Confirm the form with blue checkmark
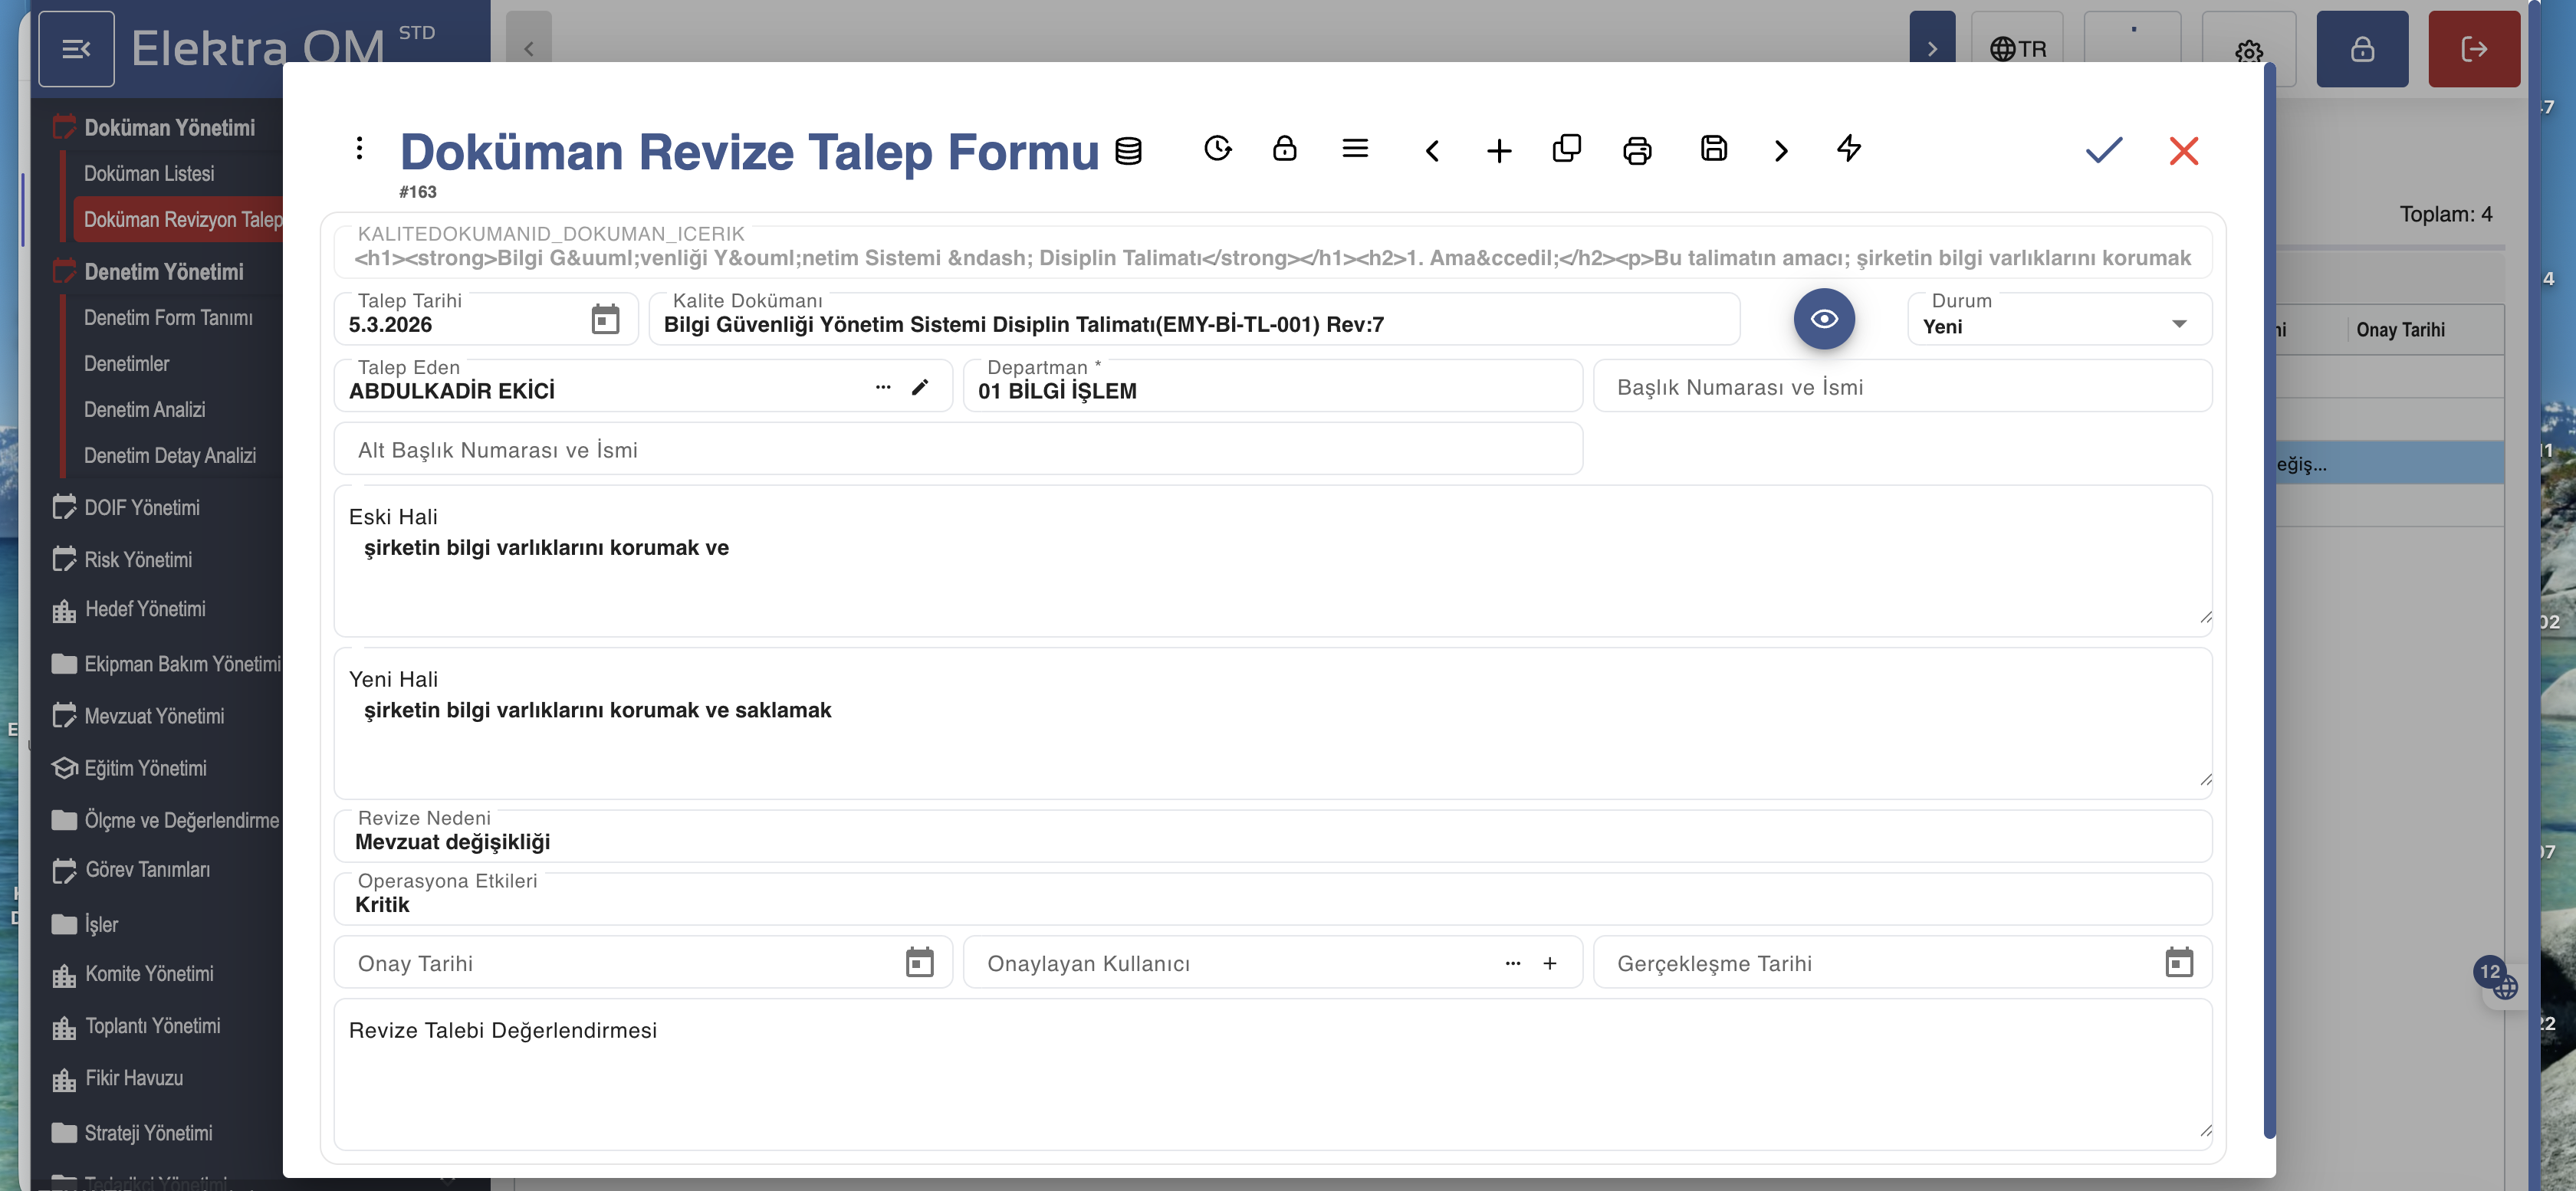The width and height of the screenshot is (2576, 1191). pos(2103,151)
